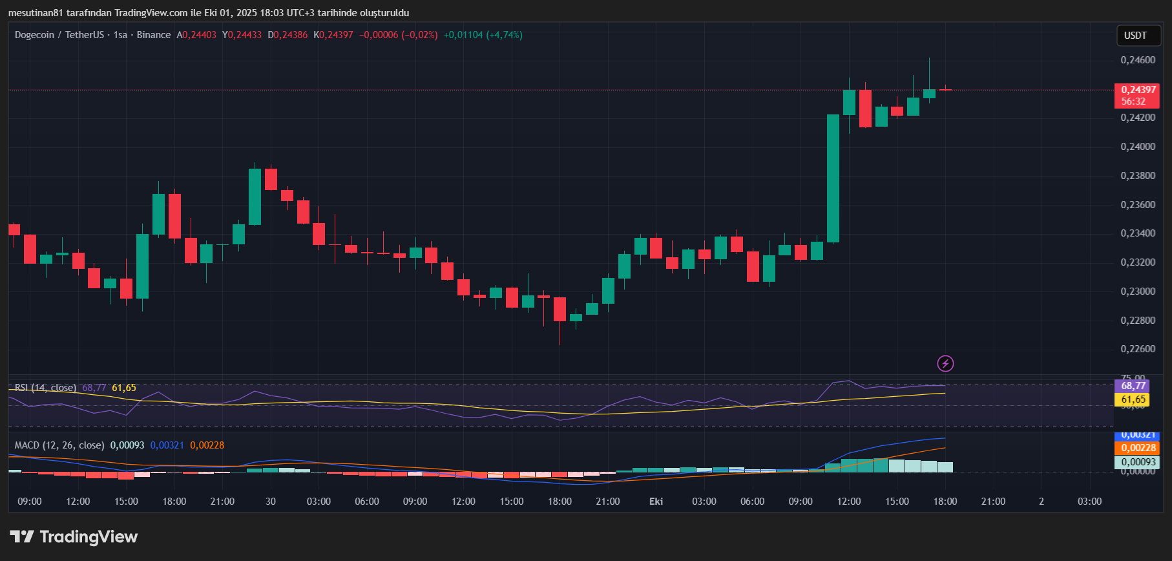Select the RSI (14, close) indicator legend
This screenshot has height=561, width=1172.
(x=45, y=388)
